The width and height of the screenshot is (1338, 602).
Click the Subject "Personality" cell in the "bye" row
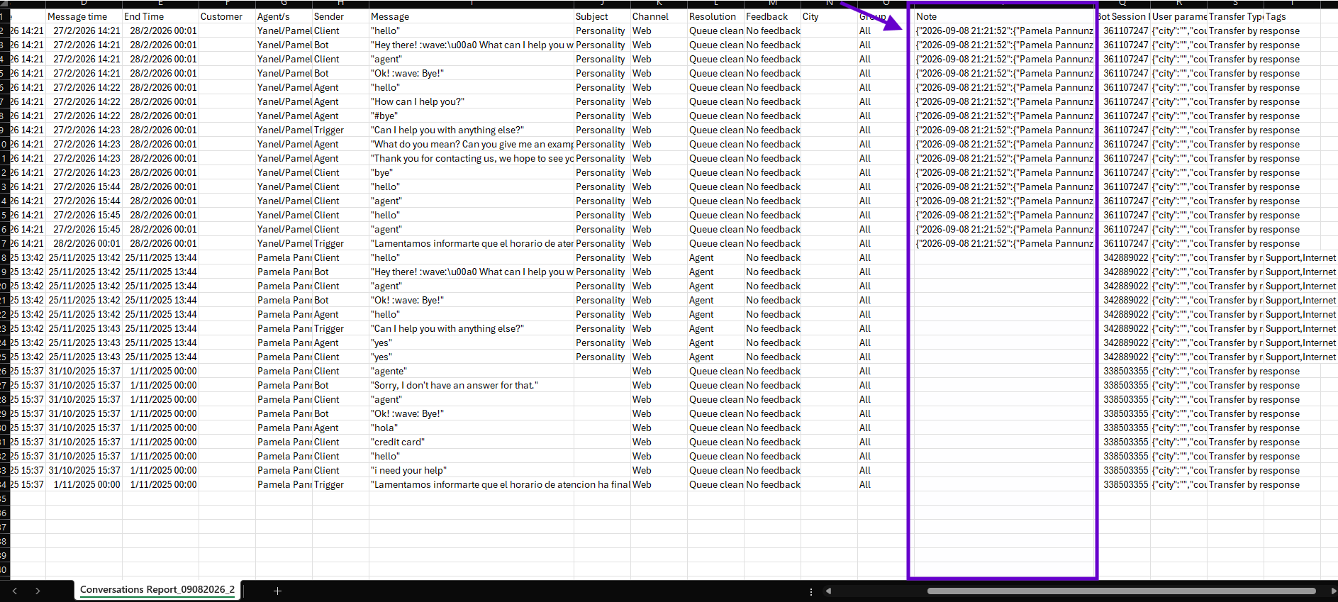tap(602, 172)
